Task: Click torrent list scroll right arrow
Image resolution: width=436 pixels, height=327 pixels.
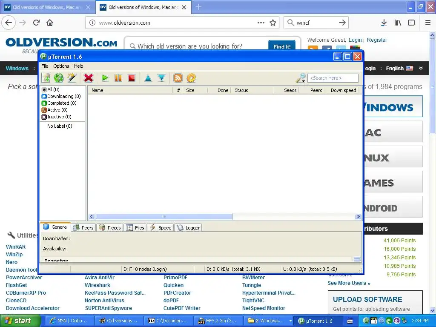Action: click(x=358, y=217)
